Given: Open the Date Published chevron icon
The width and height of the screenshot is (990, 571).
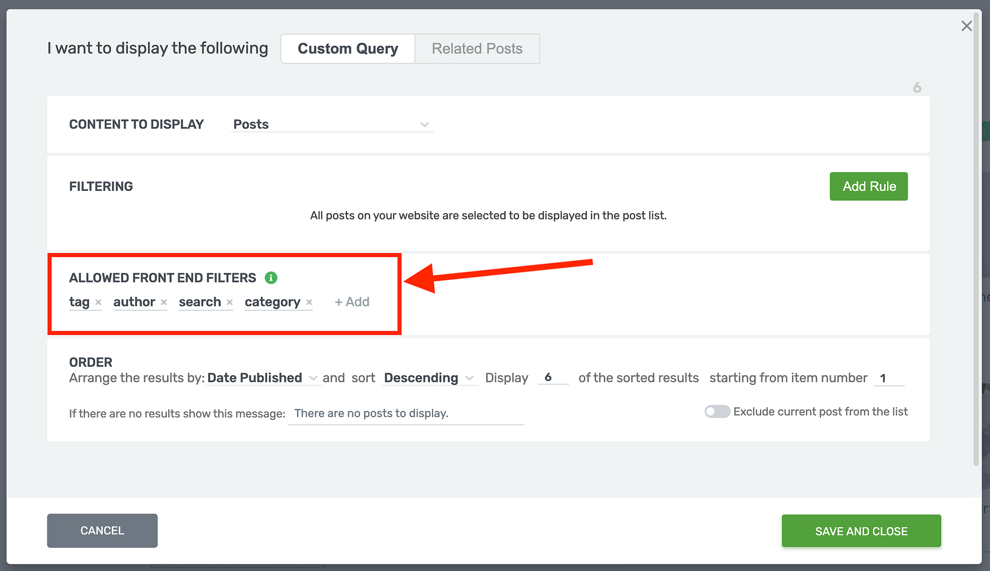Looking at the screenshot, I should point(314,378).
